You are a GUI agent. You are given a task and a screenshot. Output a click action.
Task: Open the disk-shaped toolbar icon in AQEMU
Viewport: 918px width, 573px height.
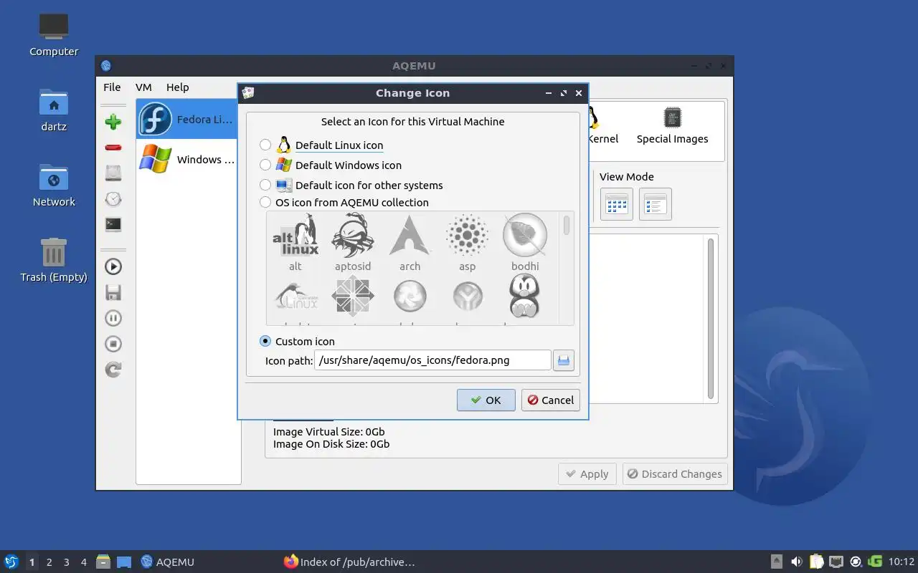pyautogui.click(x=113, y=173)
